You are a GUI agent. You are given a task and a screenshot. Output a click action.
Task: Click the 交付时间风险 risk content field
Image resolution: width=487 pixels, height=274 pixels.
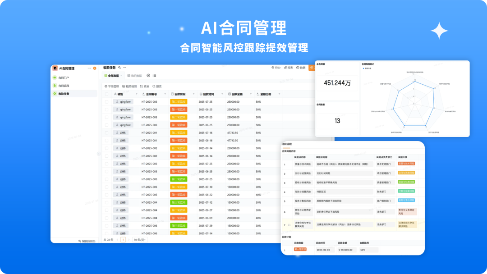344,174
